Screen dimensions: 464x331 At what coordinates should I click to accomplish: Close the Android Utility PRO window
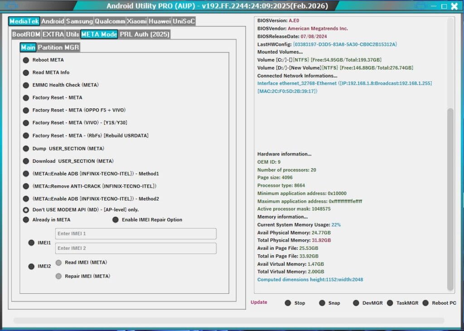pyautogui.click(x=454, y=6)
